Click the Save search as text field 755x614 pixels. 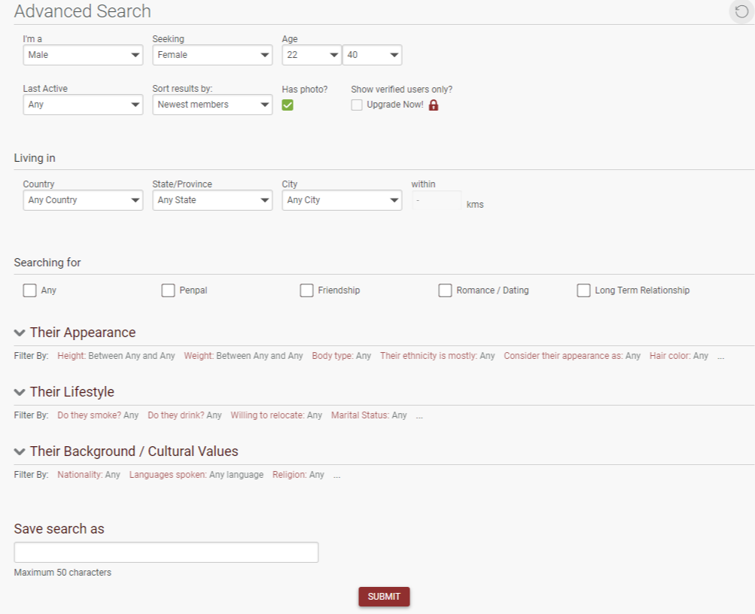pos(166,552)
